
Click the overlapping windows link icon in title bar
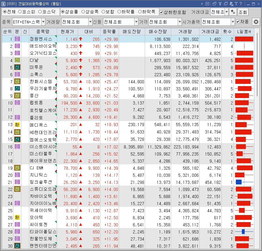[x=214, y=4]
